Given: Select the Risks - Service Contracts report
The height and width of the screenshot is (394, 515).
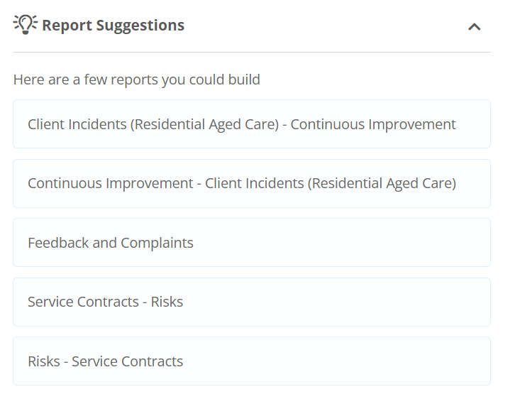Looking at the screenshot, I should click(252, 361).
